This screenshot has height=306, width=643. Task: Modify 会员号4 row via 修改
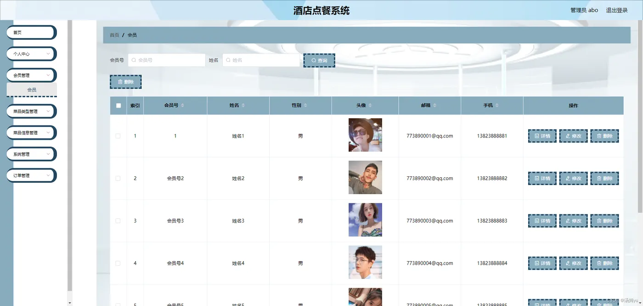click(574, 263)
